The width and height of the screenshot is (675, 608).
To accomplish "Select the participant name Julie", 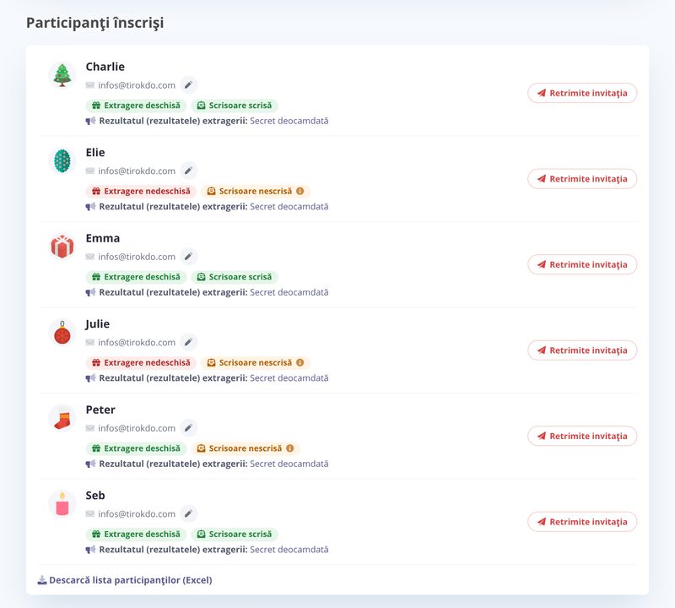I will 98,324.
